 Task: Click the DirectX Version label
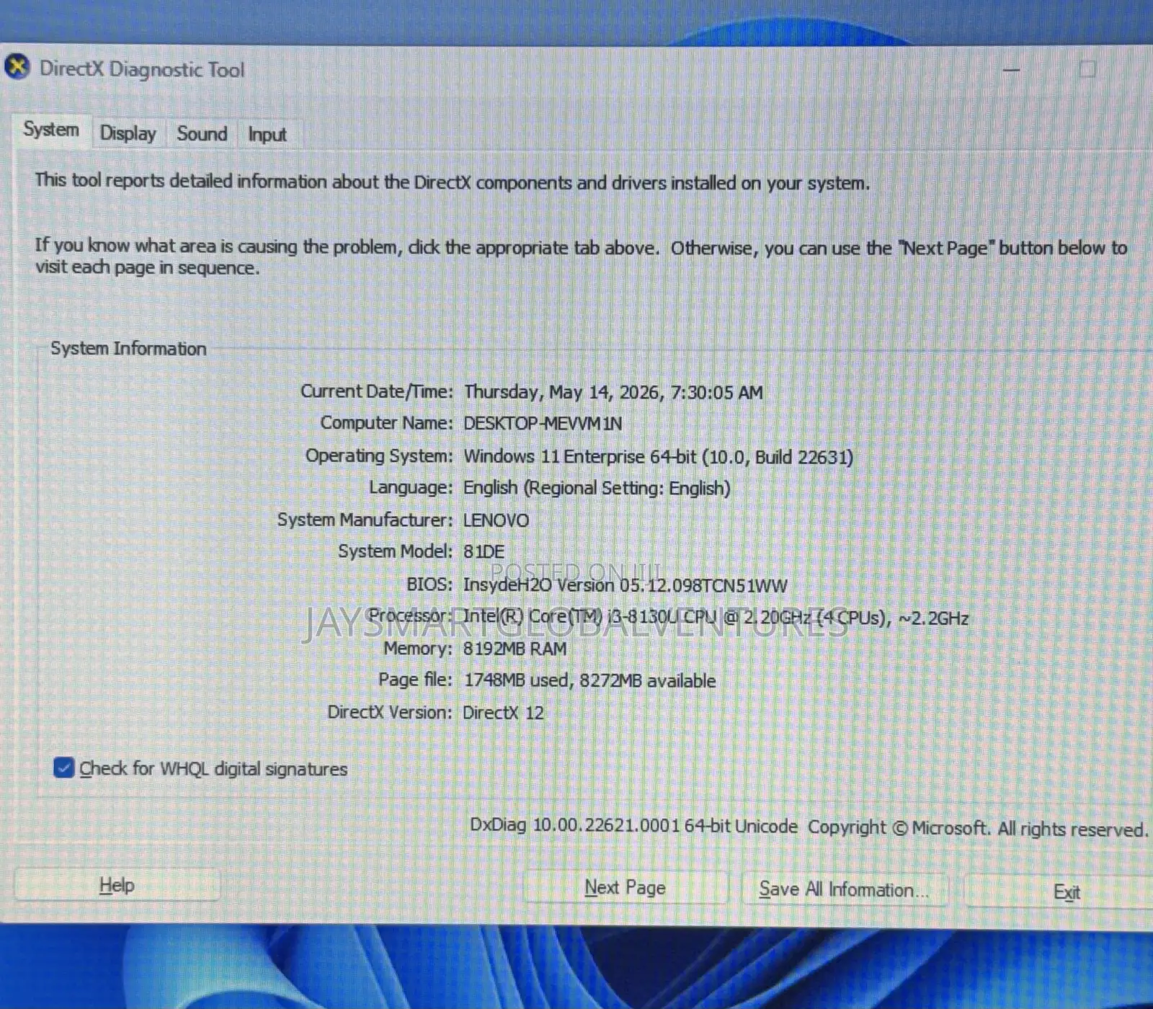[390, 711]
